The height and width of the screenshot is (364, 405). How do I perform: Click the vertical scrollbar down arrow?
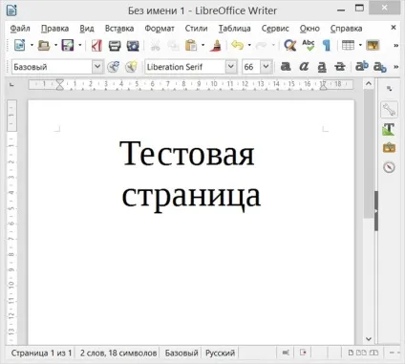click(369, 339)
